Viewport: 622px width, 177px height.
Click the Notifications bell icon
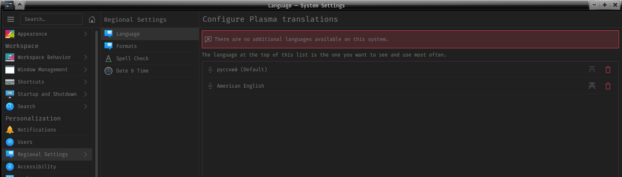click(10, 130)
